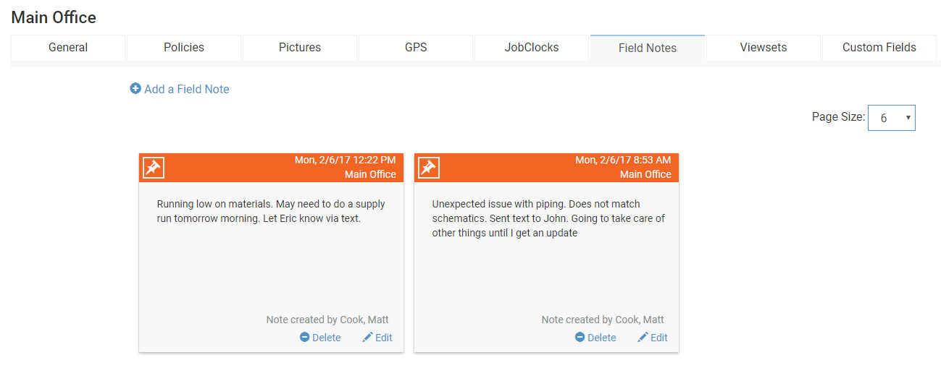Click the Delete link on the materials note

click(x=326, y=338)
